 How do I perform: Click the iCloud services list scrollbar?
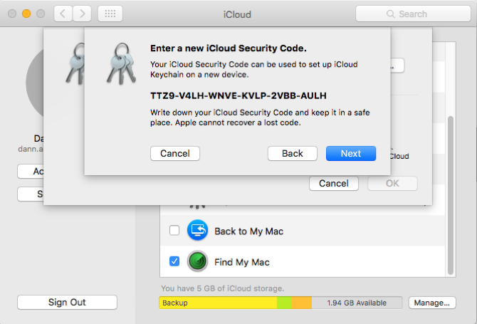click(x=449, y=192)
